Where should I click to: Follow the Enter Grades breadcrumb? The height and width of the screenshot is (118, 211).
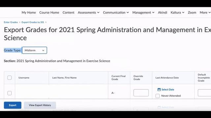coord(11,22)
